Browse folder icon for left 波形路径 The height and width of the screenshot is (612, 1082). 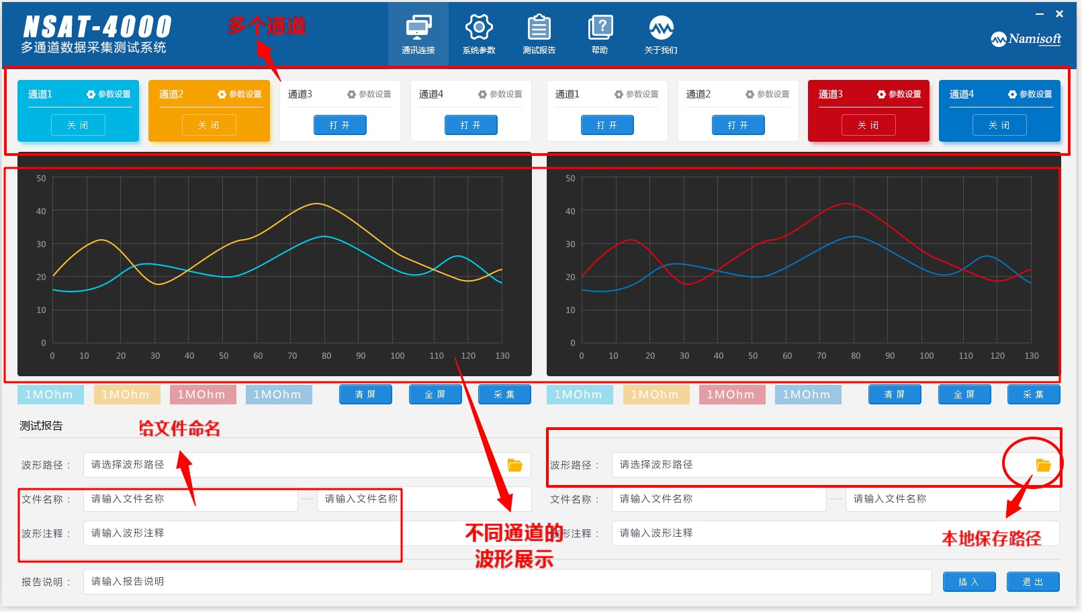[515, 465]
